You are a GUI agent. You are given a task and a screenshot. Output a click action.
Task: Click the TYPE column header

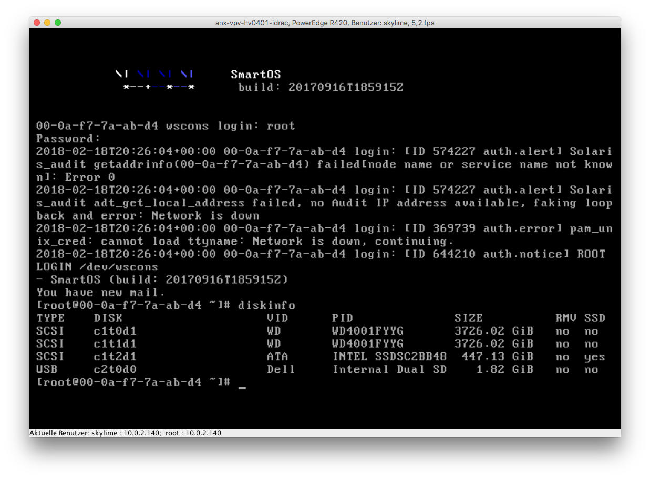(50, 318)
